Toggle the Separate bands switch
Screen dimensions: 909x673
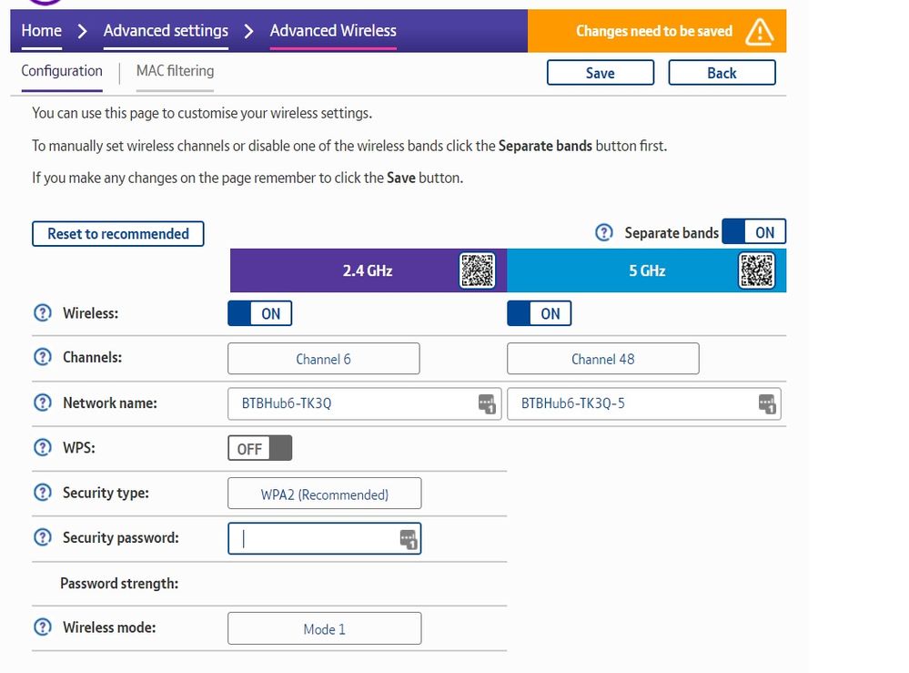753,231
